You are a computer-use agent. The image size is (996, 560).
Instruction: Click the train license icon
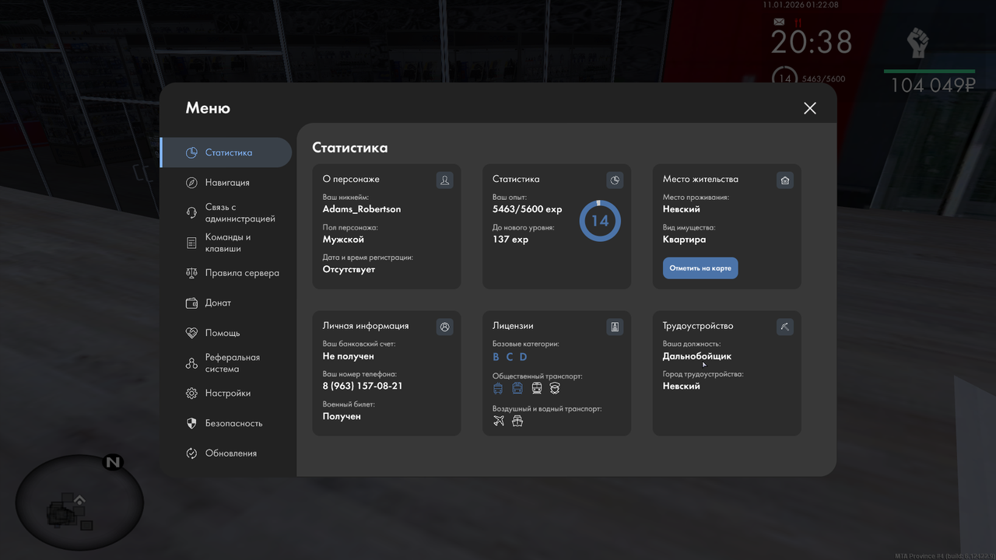click(536, 388)
